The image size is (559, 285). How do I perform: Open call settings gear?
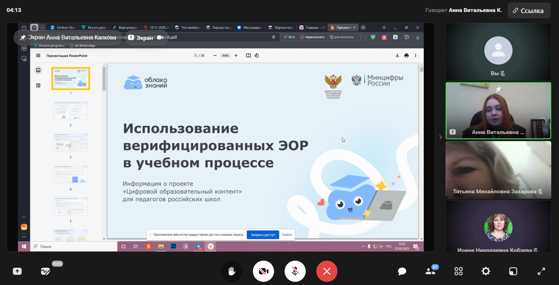[x=486, y=271]
